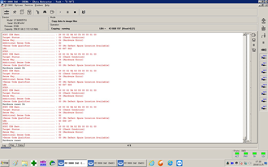This screenshot has height=167, width=268.
Task: Stop the copying task
Action: (x=75, y=12)
